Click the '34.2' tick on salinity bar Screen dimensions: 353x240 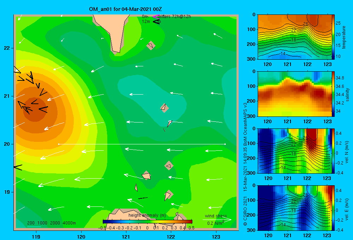[x=340, y=103]
